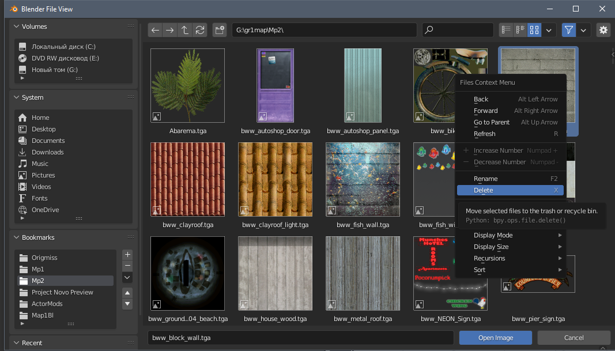The image size is (615, 351).
Task: Navigate to parent directory icon
Action: [x=185, y=30]
